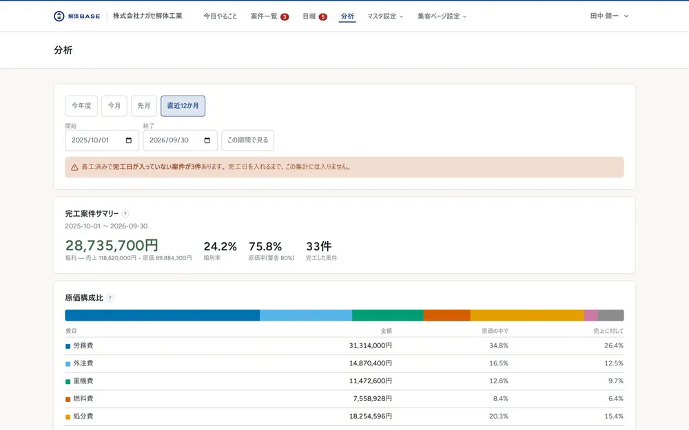Select the 今月 period filter
The height and width of the screenshot is (430, 689).
click(x=114, y=106)
